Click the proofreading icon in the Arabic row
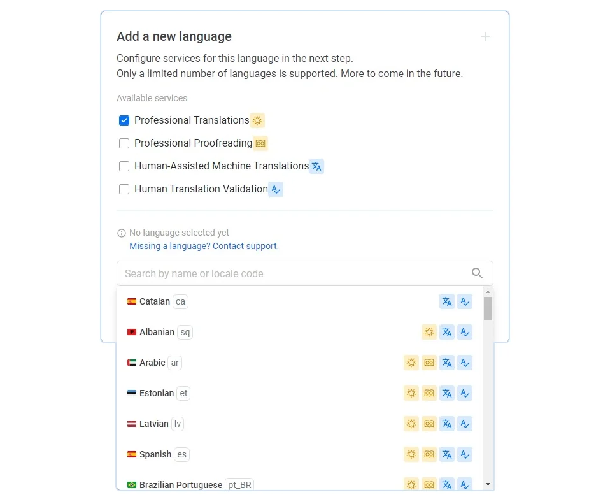 tap(429, 363)
